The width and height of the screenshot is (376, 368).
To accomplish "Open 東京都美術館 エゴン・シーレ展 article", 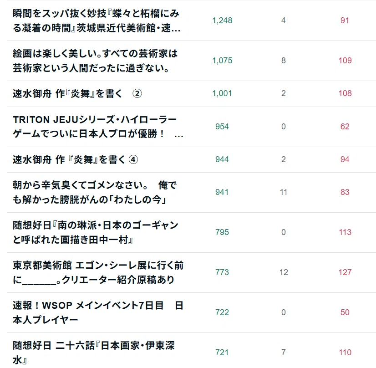I will [98, 272].
